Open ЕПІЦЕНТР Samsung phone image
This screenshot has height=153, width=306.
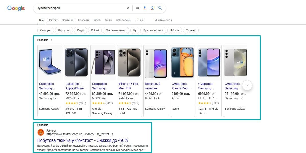coord(209,63)
